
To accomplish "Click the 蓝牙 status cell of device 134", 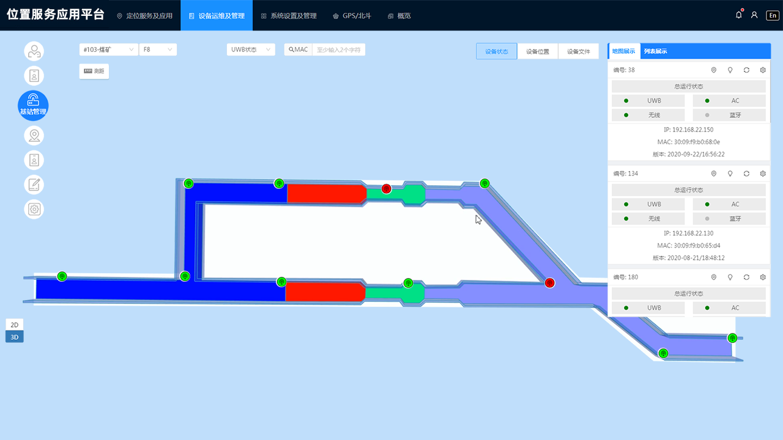I will pos(729,219).
